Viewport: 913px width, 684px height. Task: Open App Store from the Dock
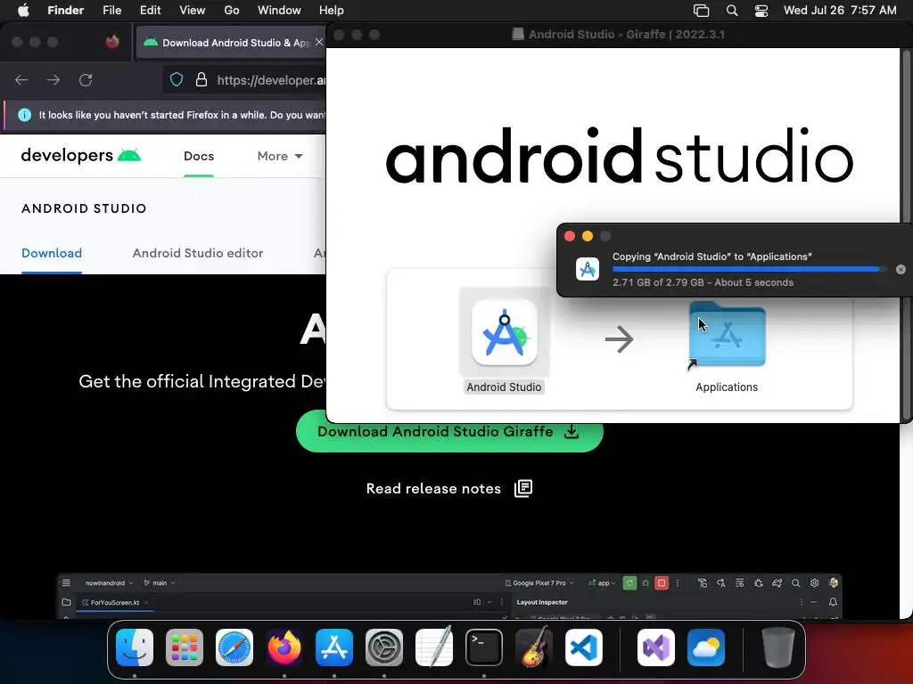point(334,647)
